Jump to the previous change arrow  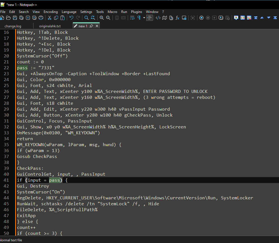point(262,18)
